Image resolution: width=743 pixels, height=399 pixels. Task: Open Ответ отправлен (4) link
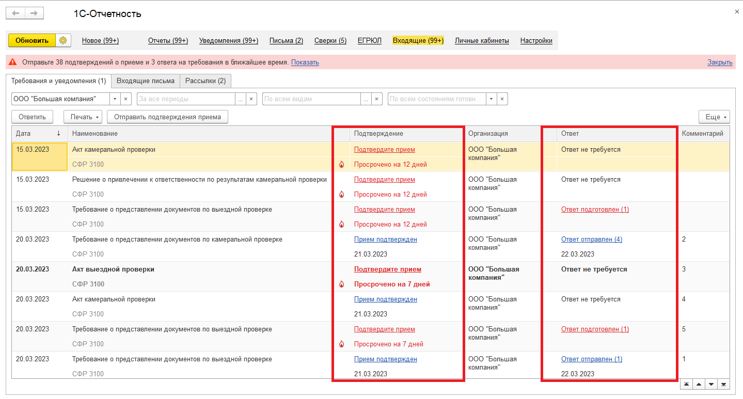click(x=592, y=240)
